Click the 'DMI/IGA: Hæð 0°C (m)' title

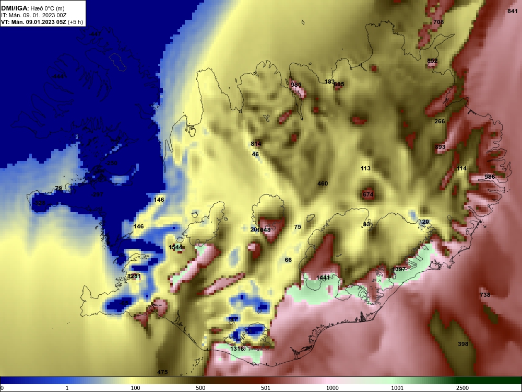click(x=32, y=8)
